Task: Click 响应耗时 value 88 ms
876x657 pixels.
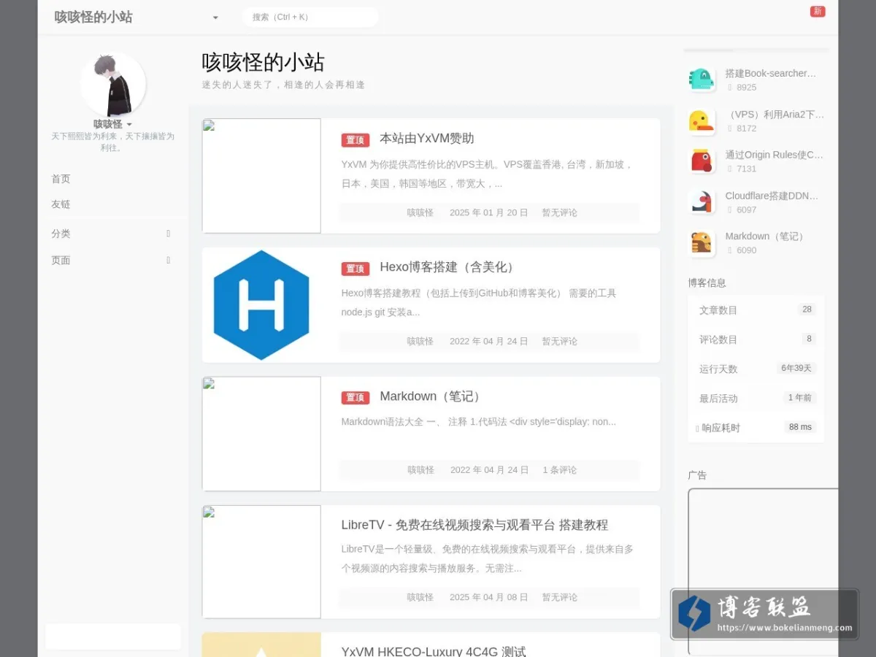Action: (800, 427)
